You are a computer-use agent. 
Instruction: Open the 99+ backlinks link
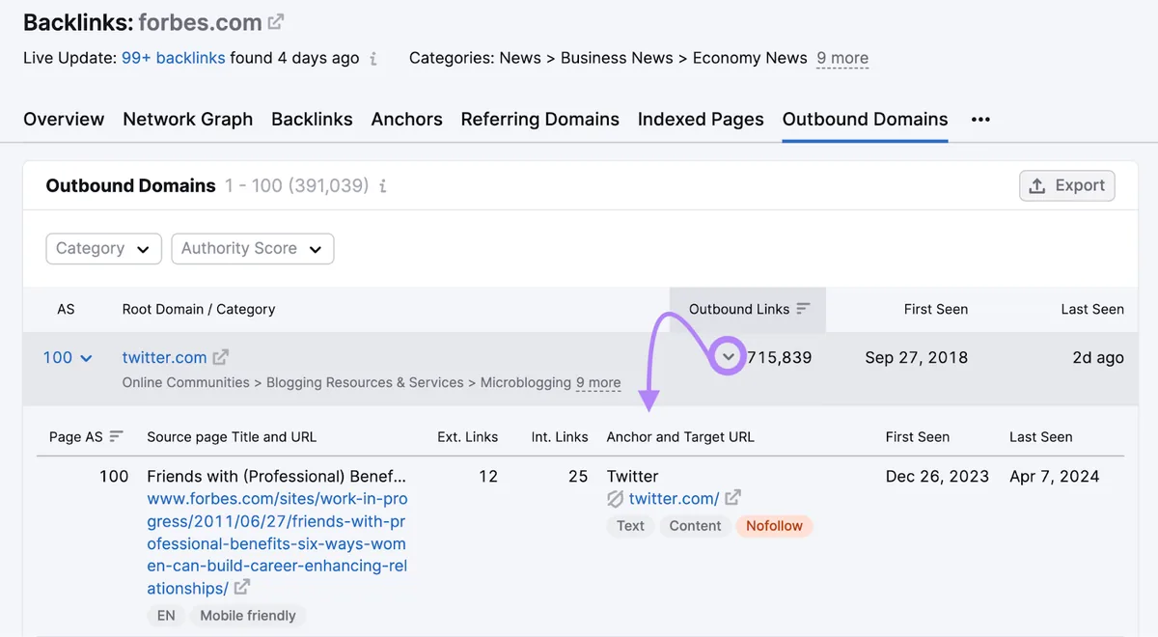[174, 58]
